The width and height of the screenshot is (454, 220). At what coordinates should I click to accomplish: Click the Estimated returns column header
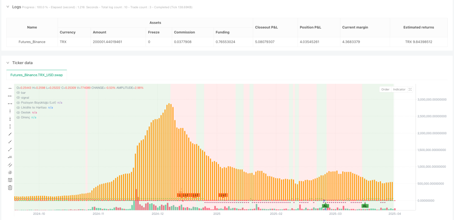(419, 27)
